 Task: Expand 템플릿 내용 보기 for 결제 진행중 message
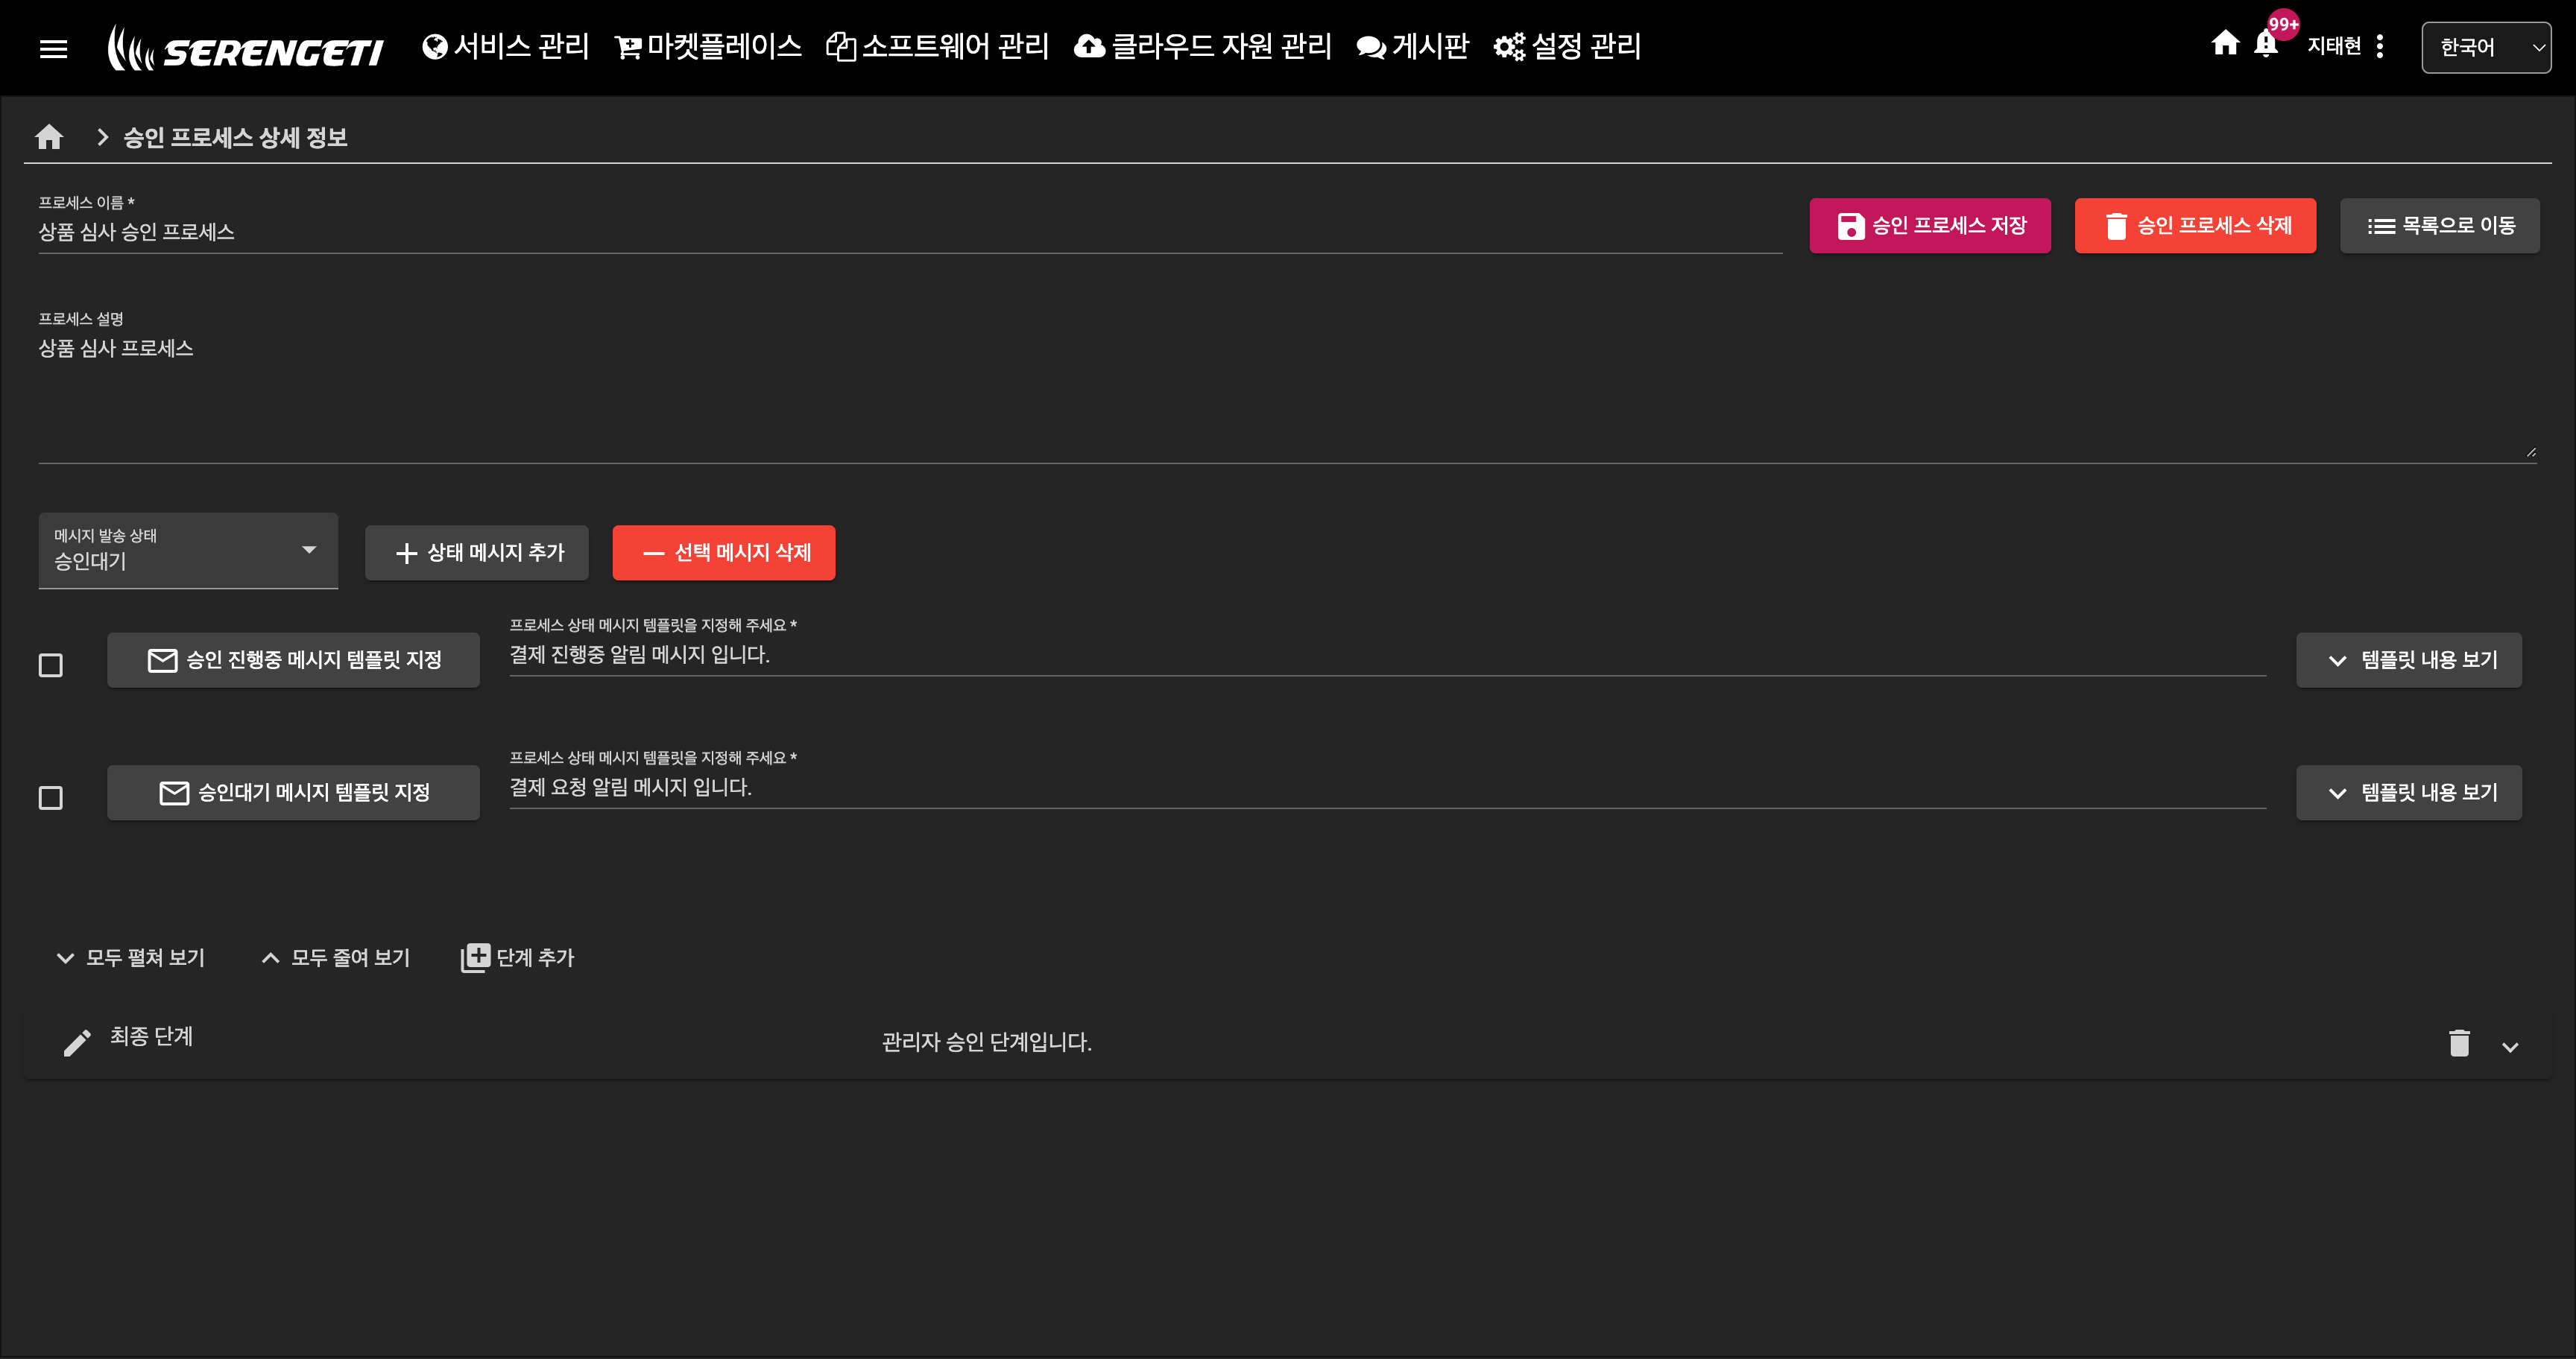tap(2408, 659)
